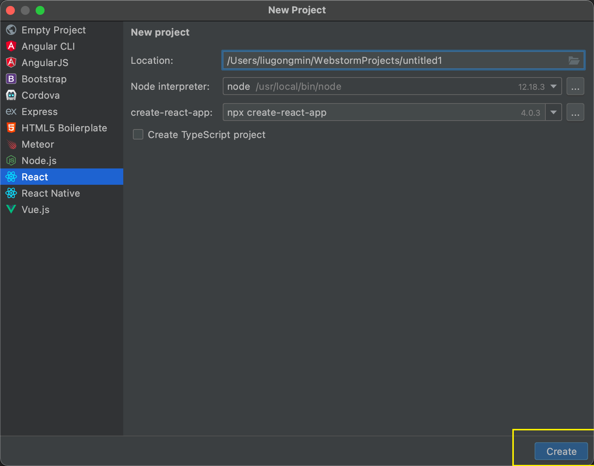
Task: Click the Empty Project globe icon
Action: [x=11, y=30]
